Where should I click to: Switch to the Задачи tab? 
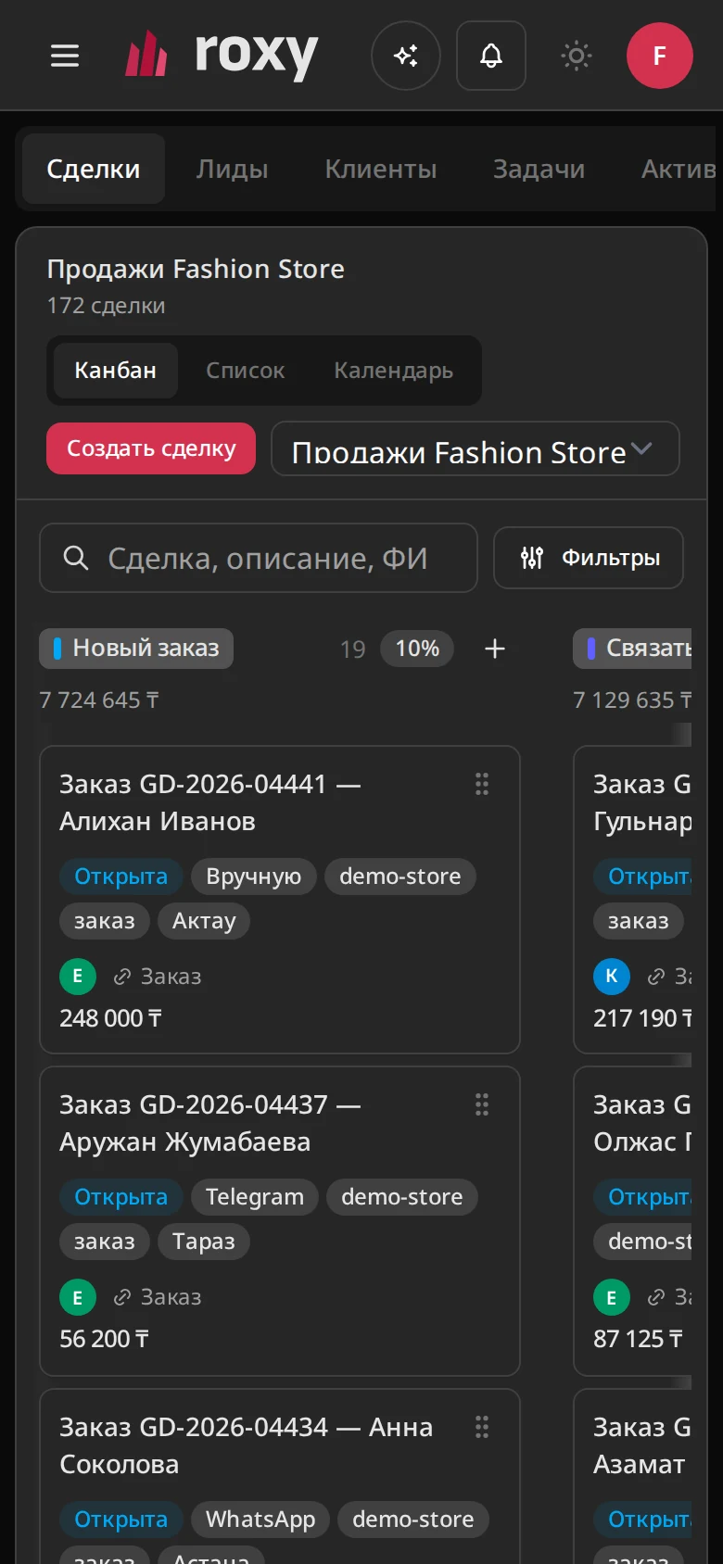539,169
